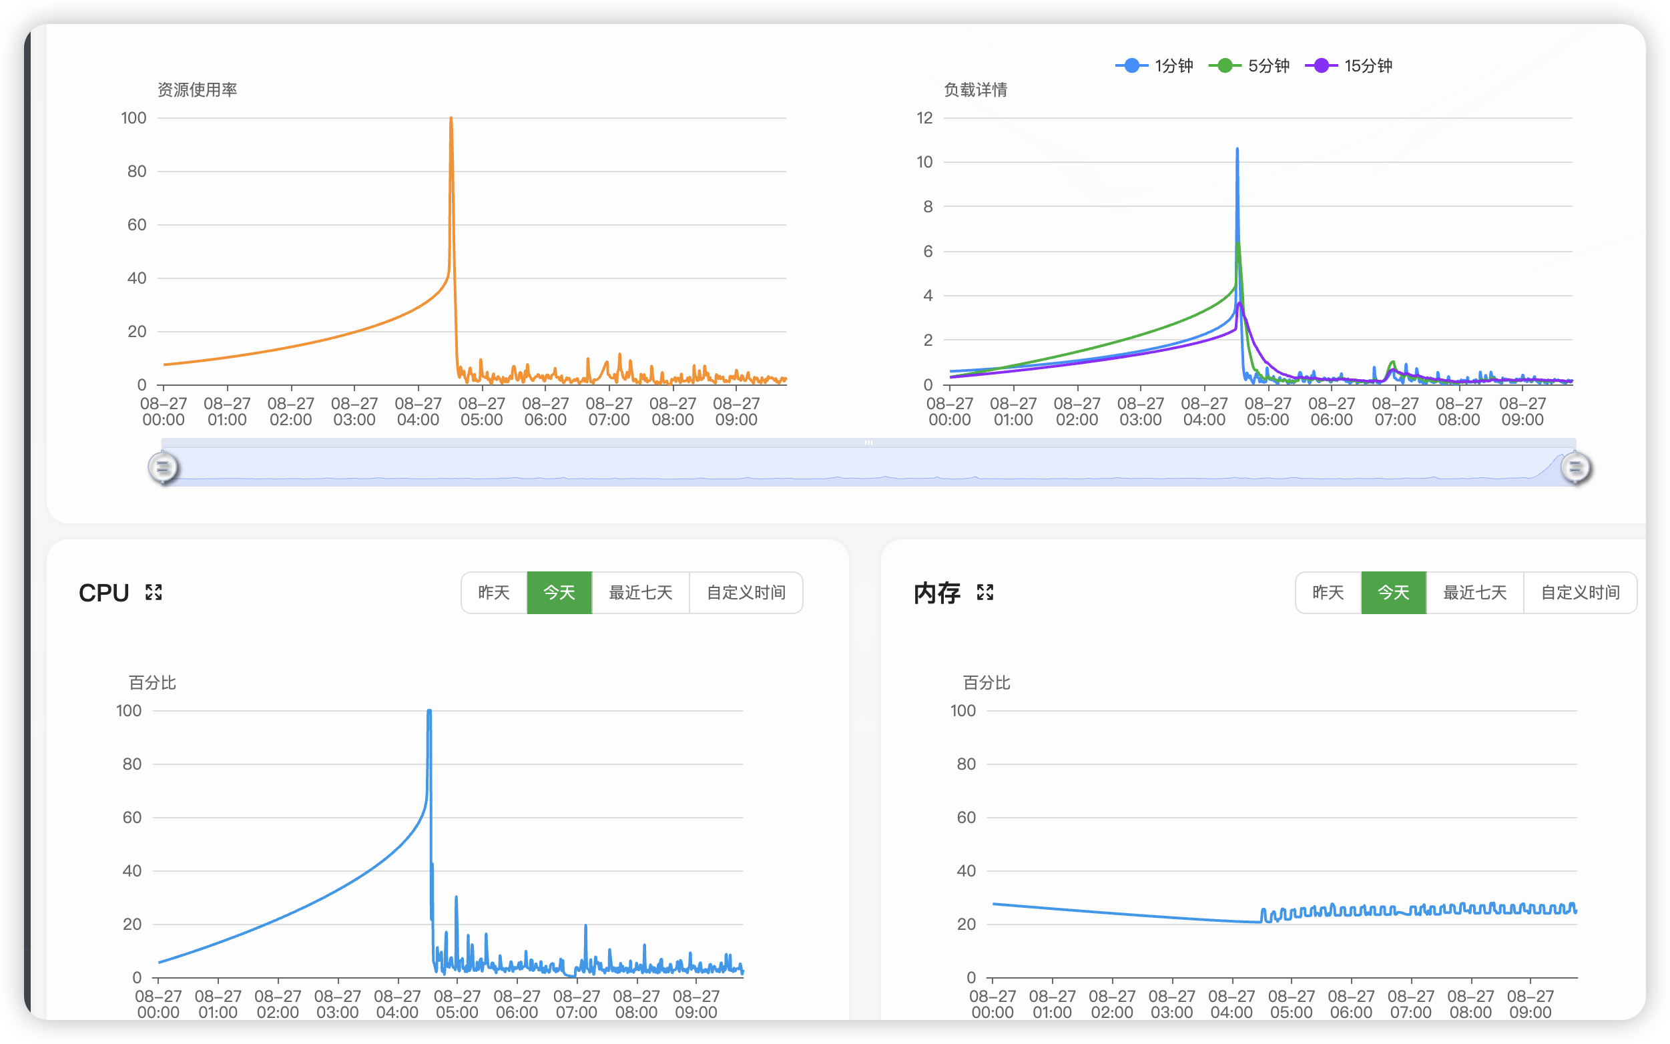Click the 内存 panel heading
Image resolution: width=1670 pixels, height=1044 pixels.
(x=937, y=593)
